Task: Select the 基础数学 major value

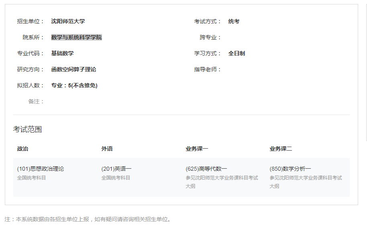Action: (62, 53)
